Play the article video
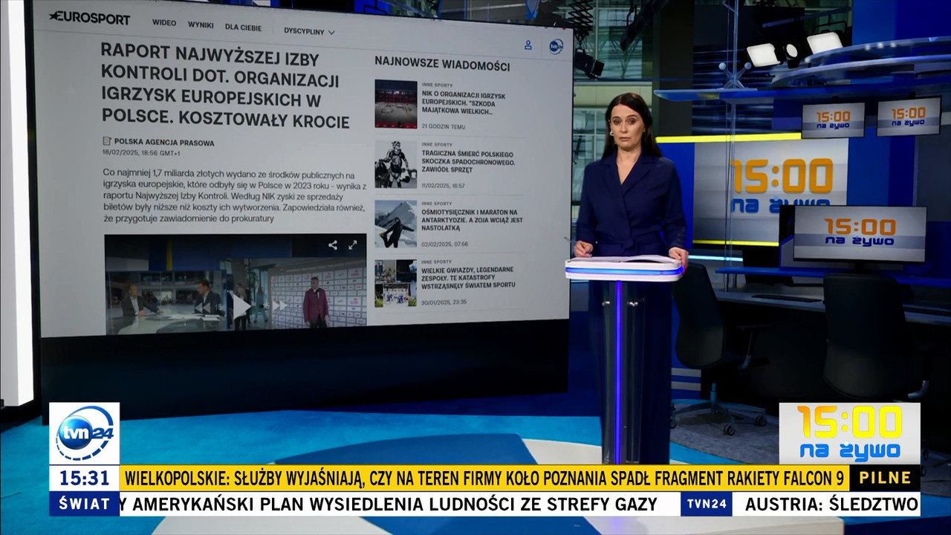951x535 pixels. pyautogui.click(x=240, y=305)
